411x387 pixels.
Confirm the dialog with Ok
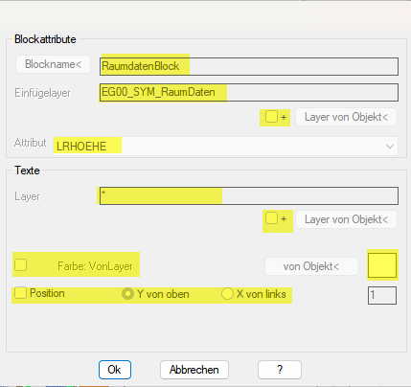click(115, 370)
